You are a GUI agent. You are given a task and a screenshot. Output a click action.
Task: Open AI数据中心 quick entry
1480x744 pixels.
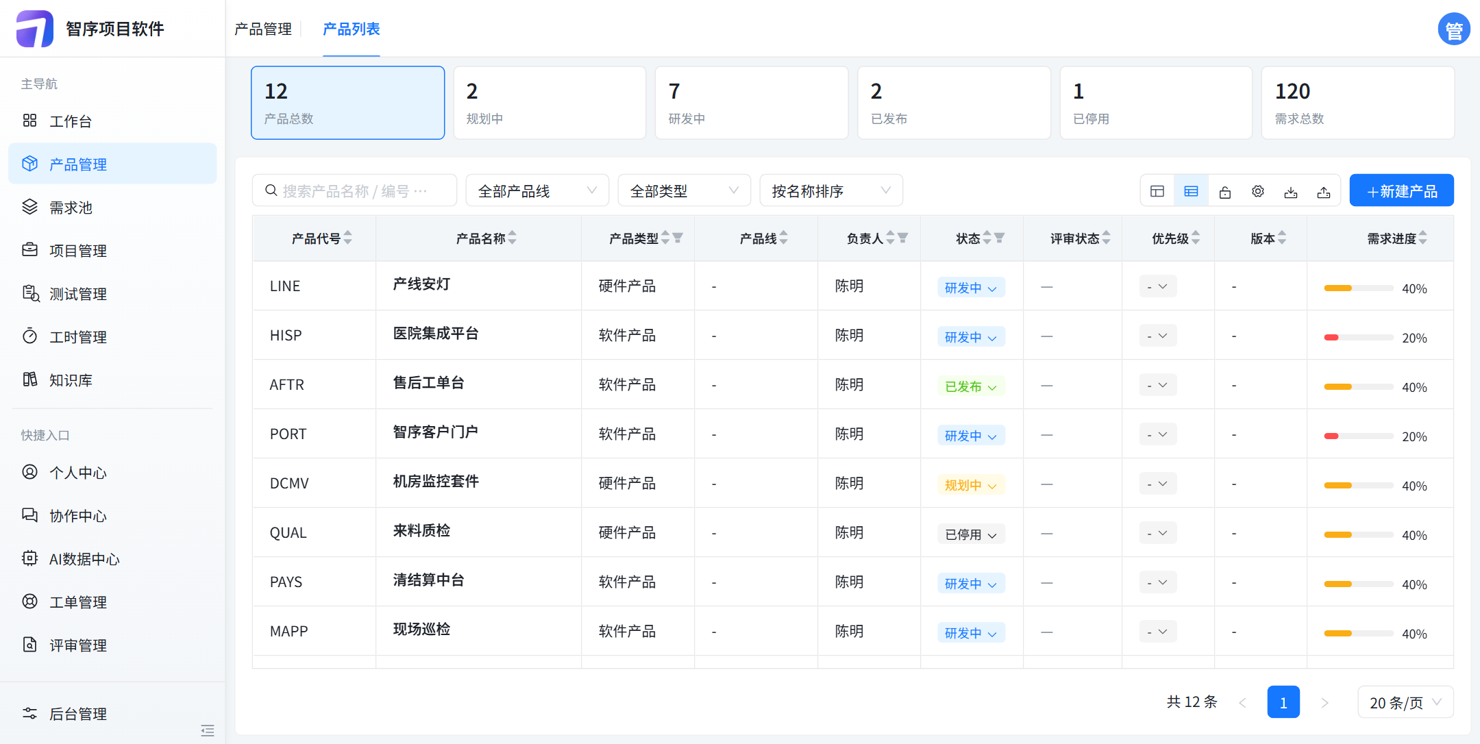click(112, 559)
